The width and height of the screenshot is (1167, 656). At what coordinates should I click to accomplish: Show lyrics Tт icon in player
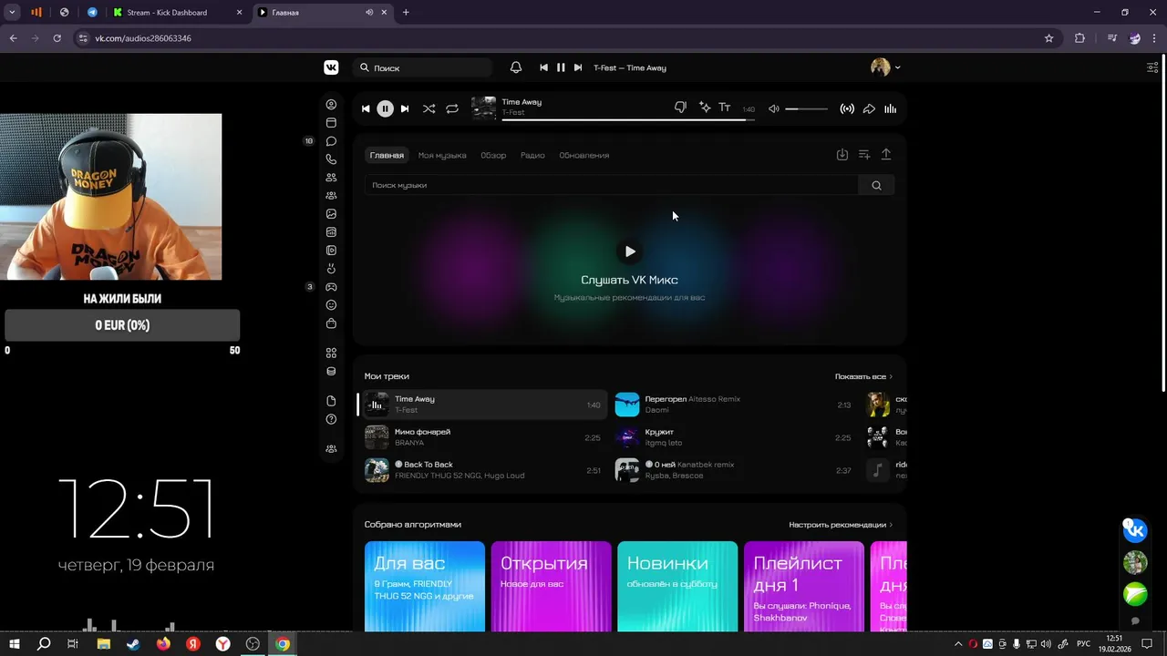725,108
